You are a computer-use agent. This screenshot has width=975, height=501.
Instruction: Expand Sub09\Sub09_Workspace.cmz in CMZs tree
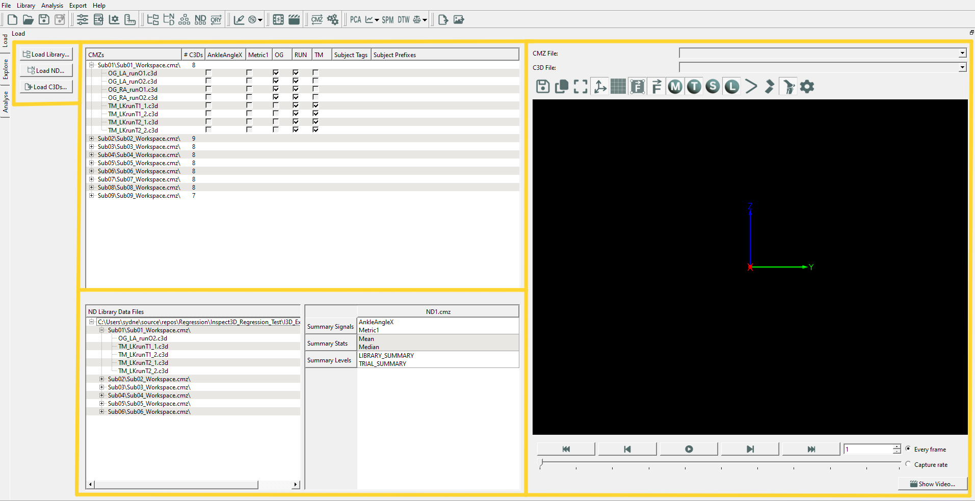(92, 196)
